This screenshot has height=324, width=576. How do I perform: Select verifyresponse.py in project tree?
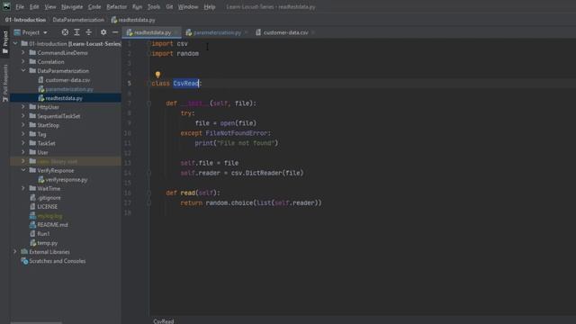(x=66, y=180)
